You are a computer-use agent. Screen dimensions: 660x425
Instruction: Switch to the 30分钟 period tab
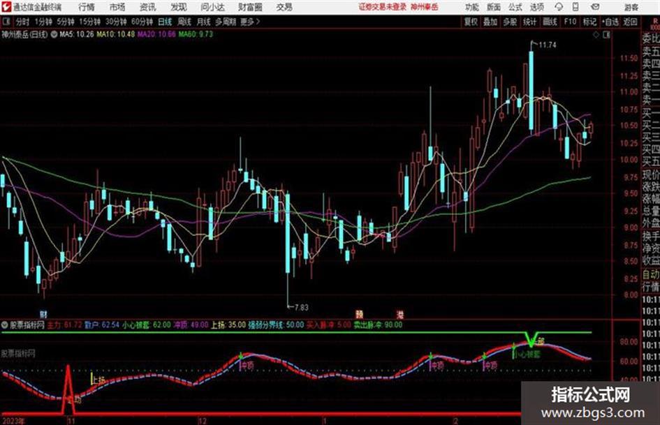116,22
